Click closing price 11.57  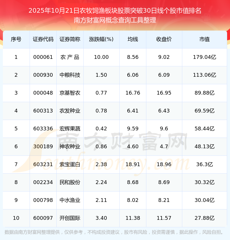pyautogui.click(x=164, y=218)
